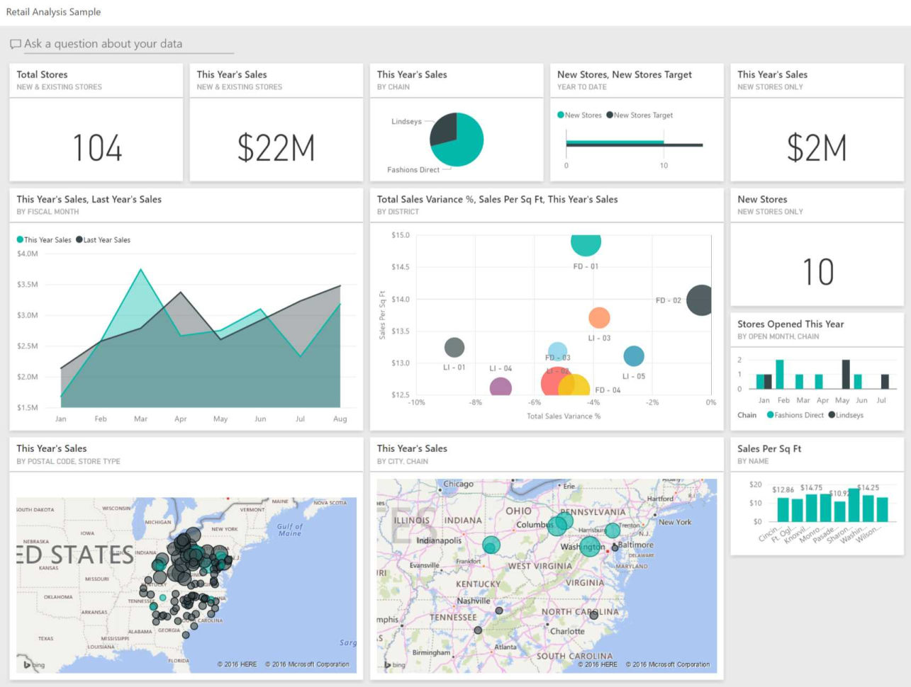Select the FD - 01 bubble in the scatter chart

[x=586, y=244]
